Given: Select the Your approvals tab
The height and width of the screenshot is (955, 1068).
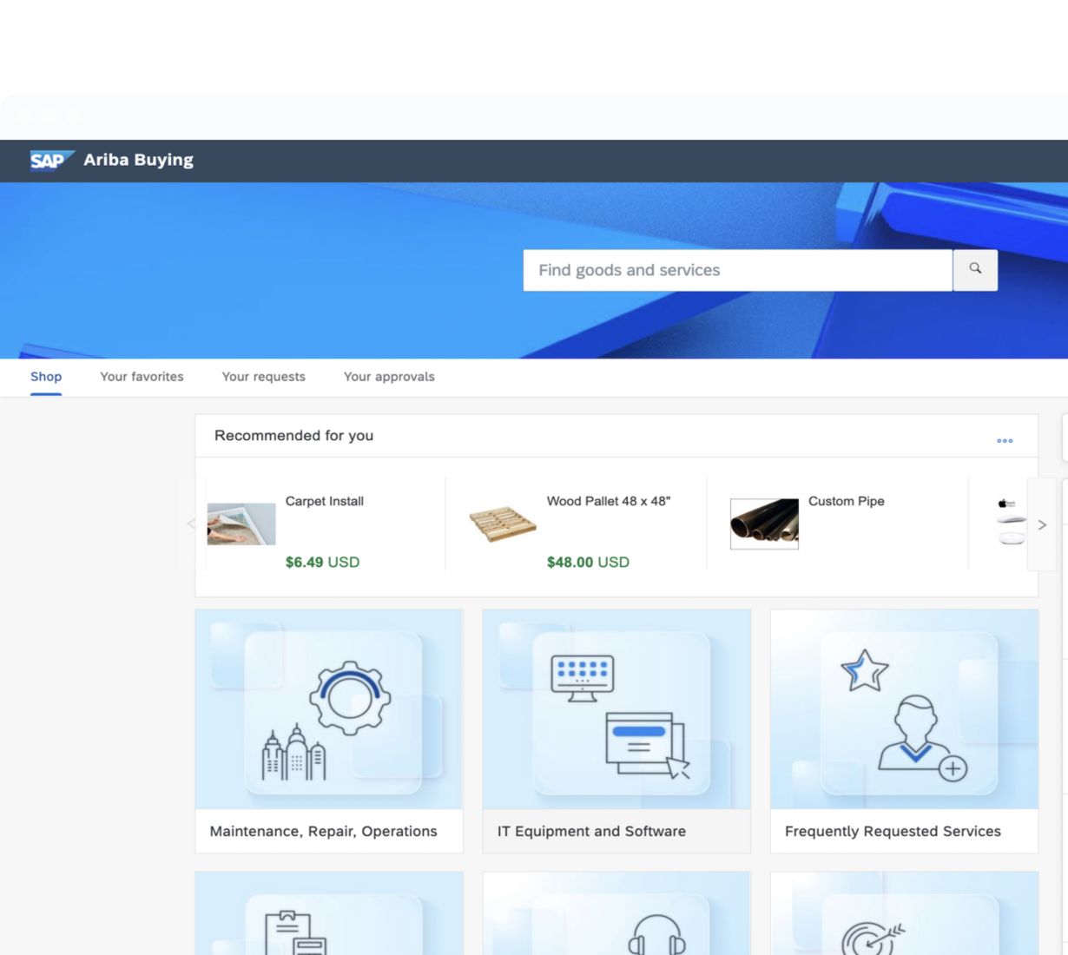Looking at the screenshot, I should (x=389, y=377).
